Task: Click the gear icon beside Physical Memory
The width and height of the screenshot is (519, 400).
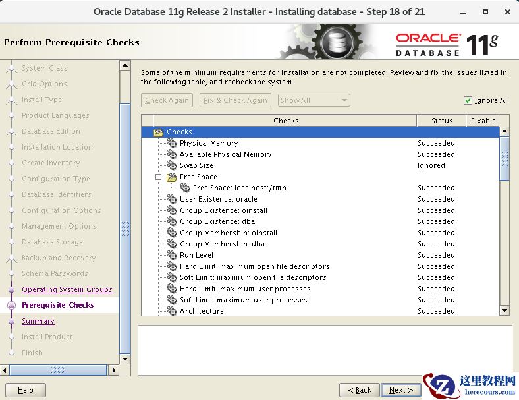Action: pyautogui.click(x=171, y=143)
